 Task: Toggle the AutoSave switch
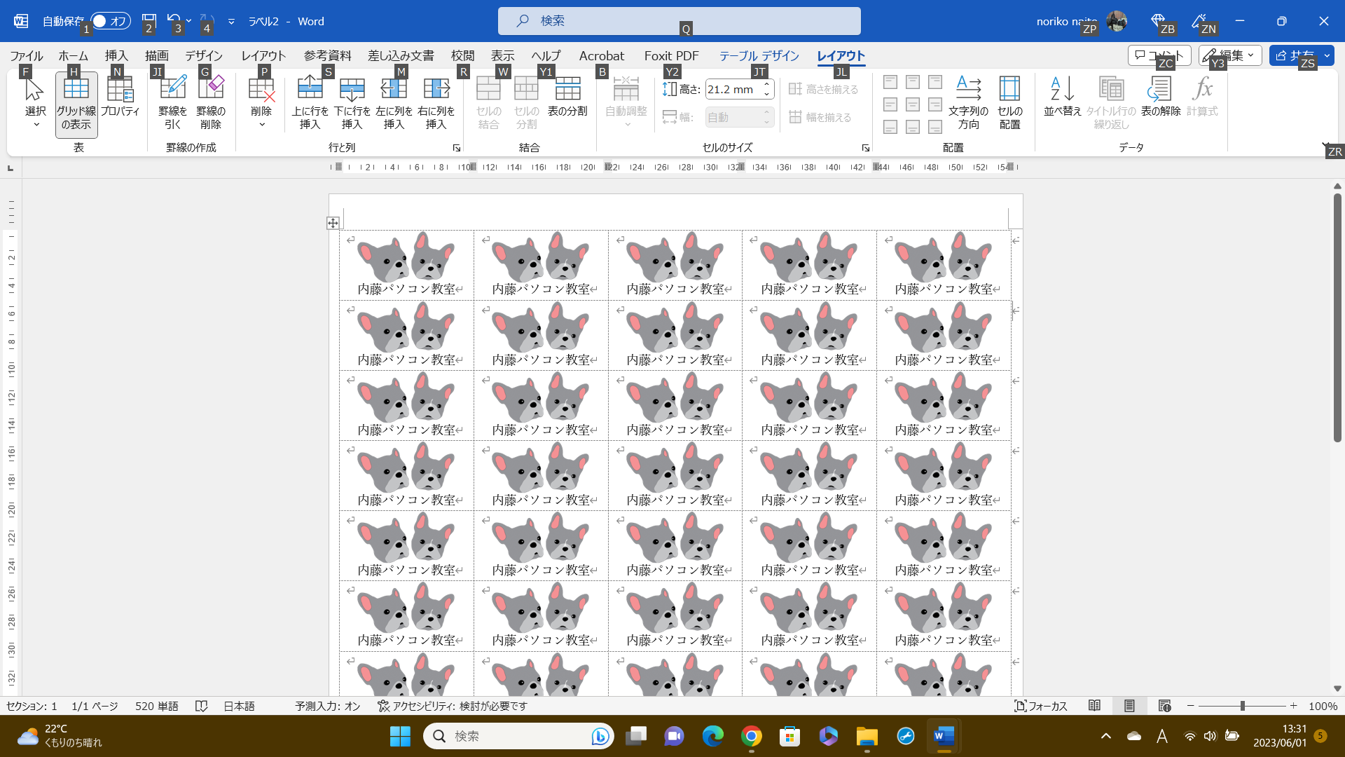pos(111,21)
